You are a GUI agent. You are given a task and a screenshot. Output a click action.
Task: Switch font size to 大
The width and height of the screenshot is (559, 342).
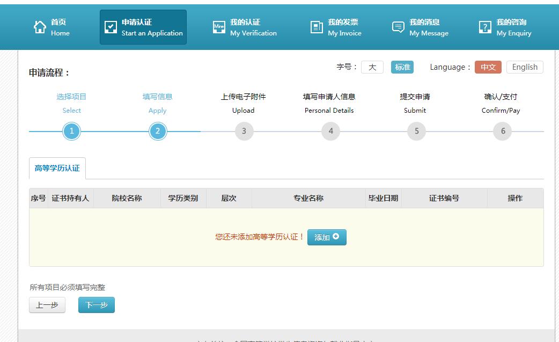(x=371, y=67)
